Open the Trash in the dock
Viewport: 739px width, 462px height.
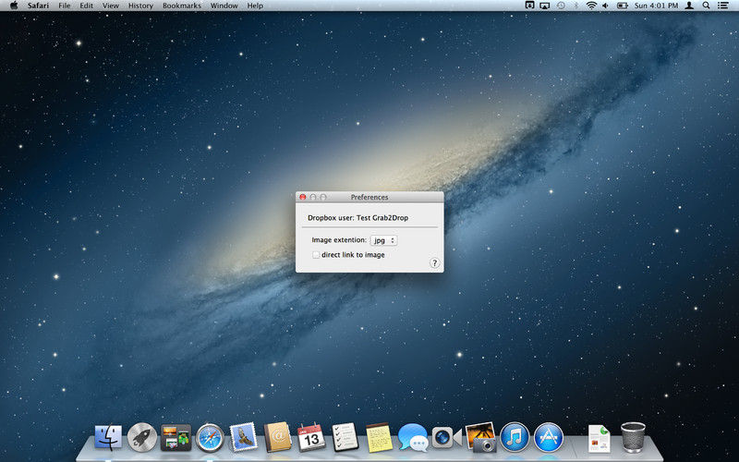633,437
